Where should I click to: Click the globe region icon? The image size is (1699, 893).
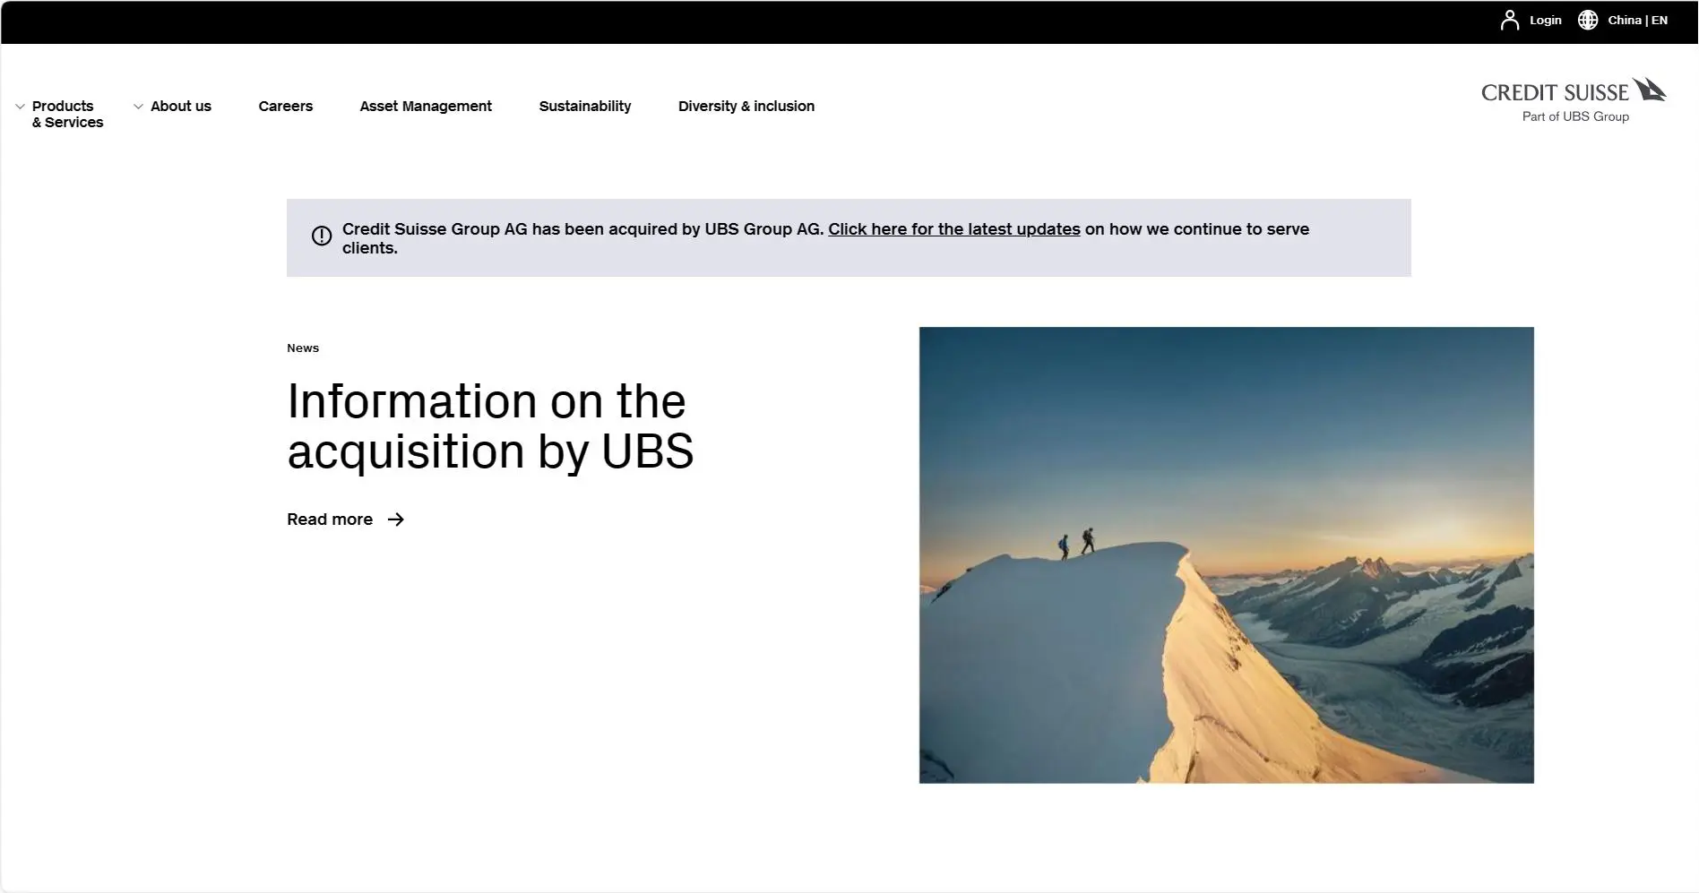[x=1588, y=20]
